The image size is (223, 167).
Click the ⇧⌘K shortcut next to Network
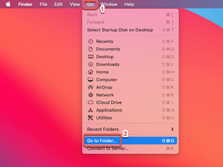point(168,95)
